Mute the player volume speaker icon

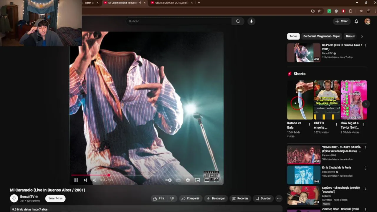[x=95, y=180]
